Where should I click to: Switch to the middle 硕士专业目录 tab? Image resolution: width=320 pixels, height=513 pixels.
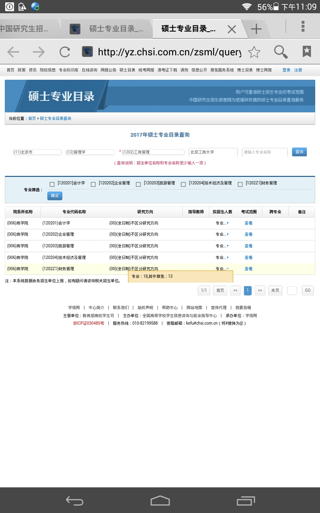coord(108,29)
